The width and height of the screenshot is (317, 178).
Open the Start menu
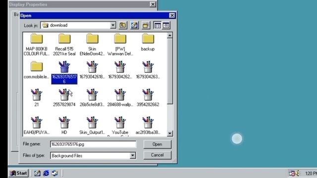coord(18,173)
